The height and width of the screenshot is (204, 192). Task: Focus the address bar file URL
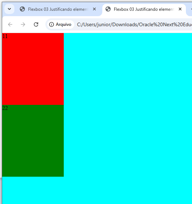pyautogui.click(x=134, y=24)
